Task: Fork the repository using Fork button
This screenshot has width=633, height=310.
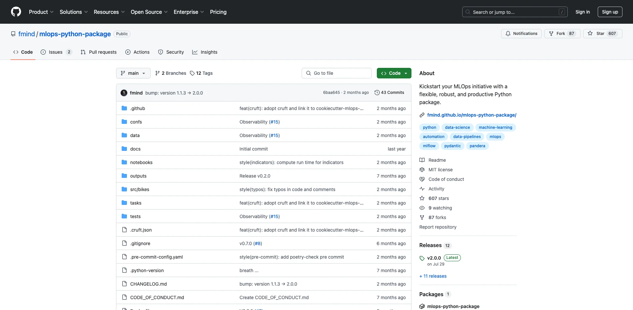Action: point(562,34)
